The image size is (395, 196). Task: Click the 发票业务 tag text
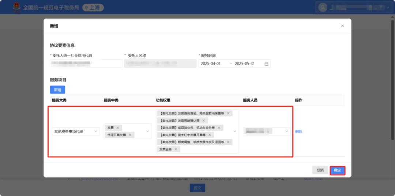pos(165,149)
